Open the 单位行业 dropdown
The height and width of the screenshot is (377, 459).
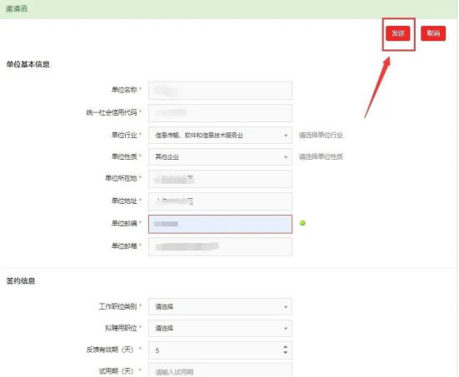tap(220, 135)
